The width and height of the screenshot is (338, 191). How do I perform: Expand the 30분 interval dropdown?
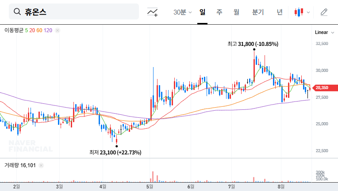click(182, 12)
